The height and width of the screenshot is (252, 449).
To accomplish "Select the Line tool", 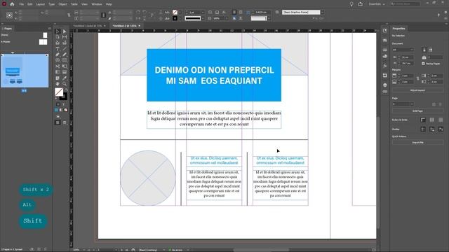I will pyautogui.click(x=65, y=48).
